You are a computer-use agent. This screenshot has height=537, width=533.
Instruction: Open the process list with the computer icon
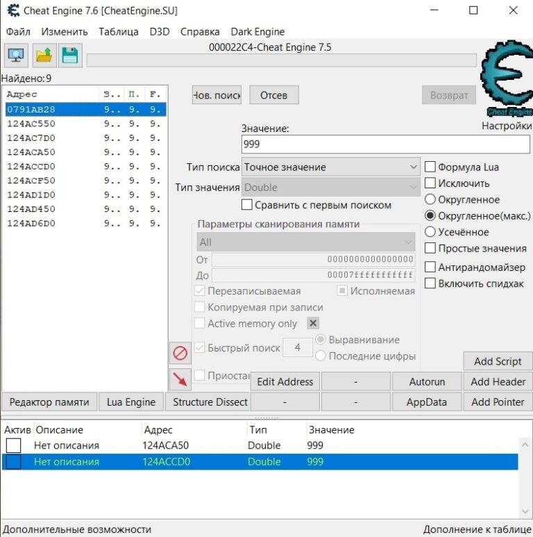point(16,56)
